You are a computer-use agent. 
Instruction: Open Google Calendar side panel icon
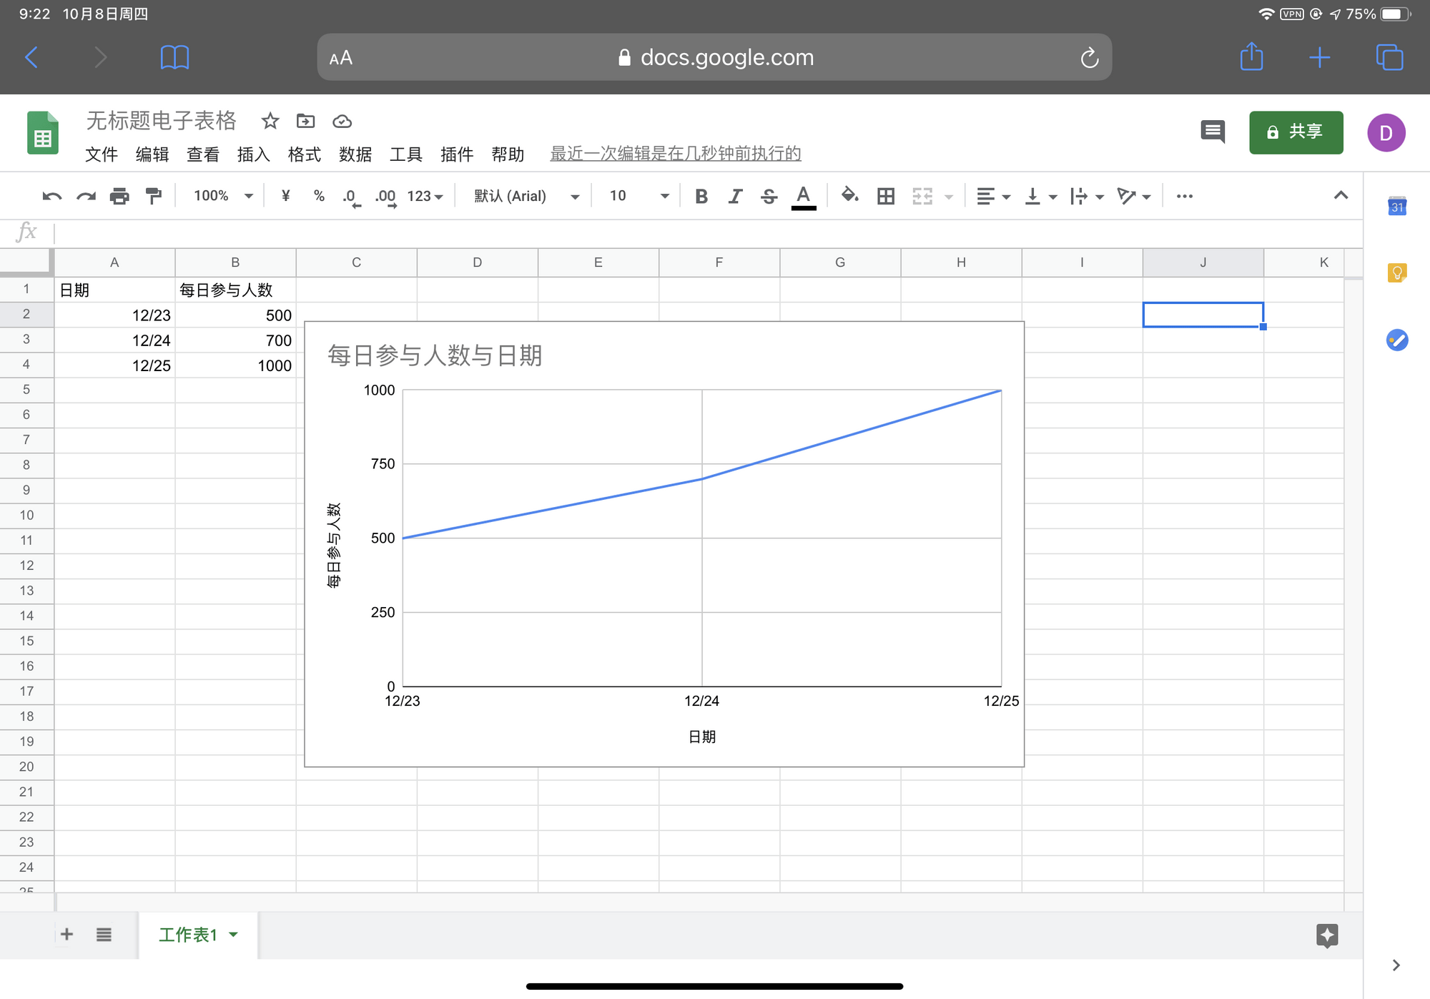tap(1396, 206)
